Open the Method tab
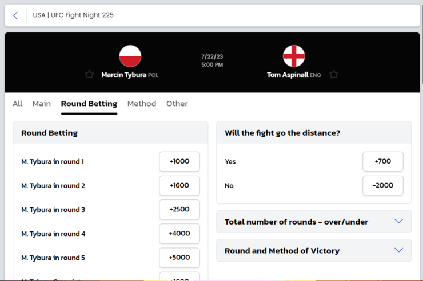Screen dimensions: 423x281 [142, 104]
